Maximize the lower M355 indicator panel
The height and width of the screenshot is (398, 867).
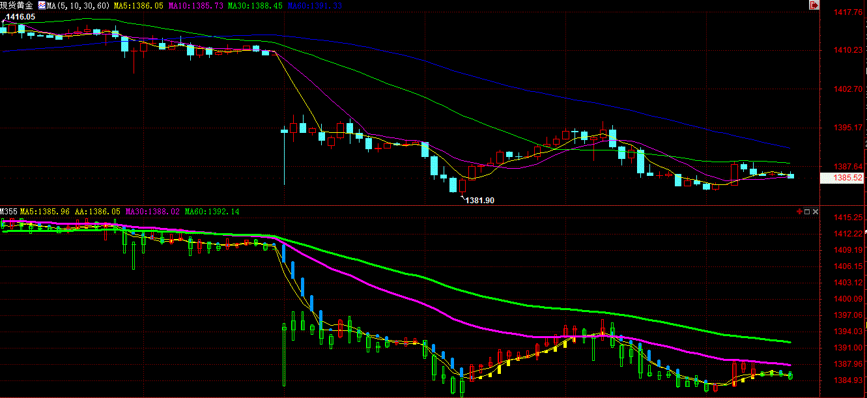click(x=807, y=212)
